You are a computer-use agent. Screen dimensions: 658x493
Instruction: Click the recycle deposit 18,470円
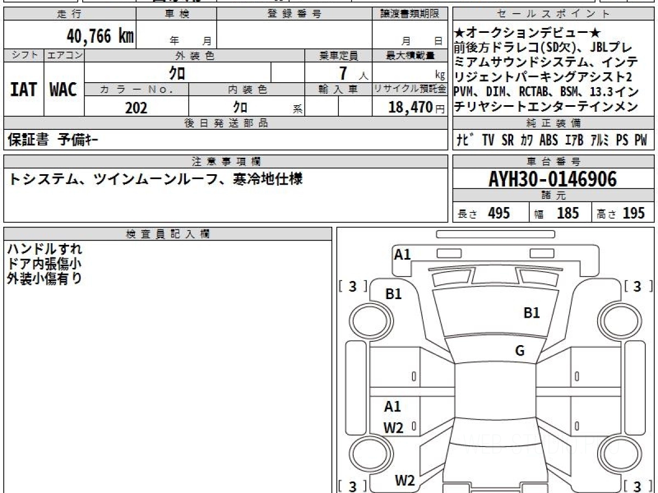click(x=417, y=107)
